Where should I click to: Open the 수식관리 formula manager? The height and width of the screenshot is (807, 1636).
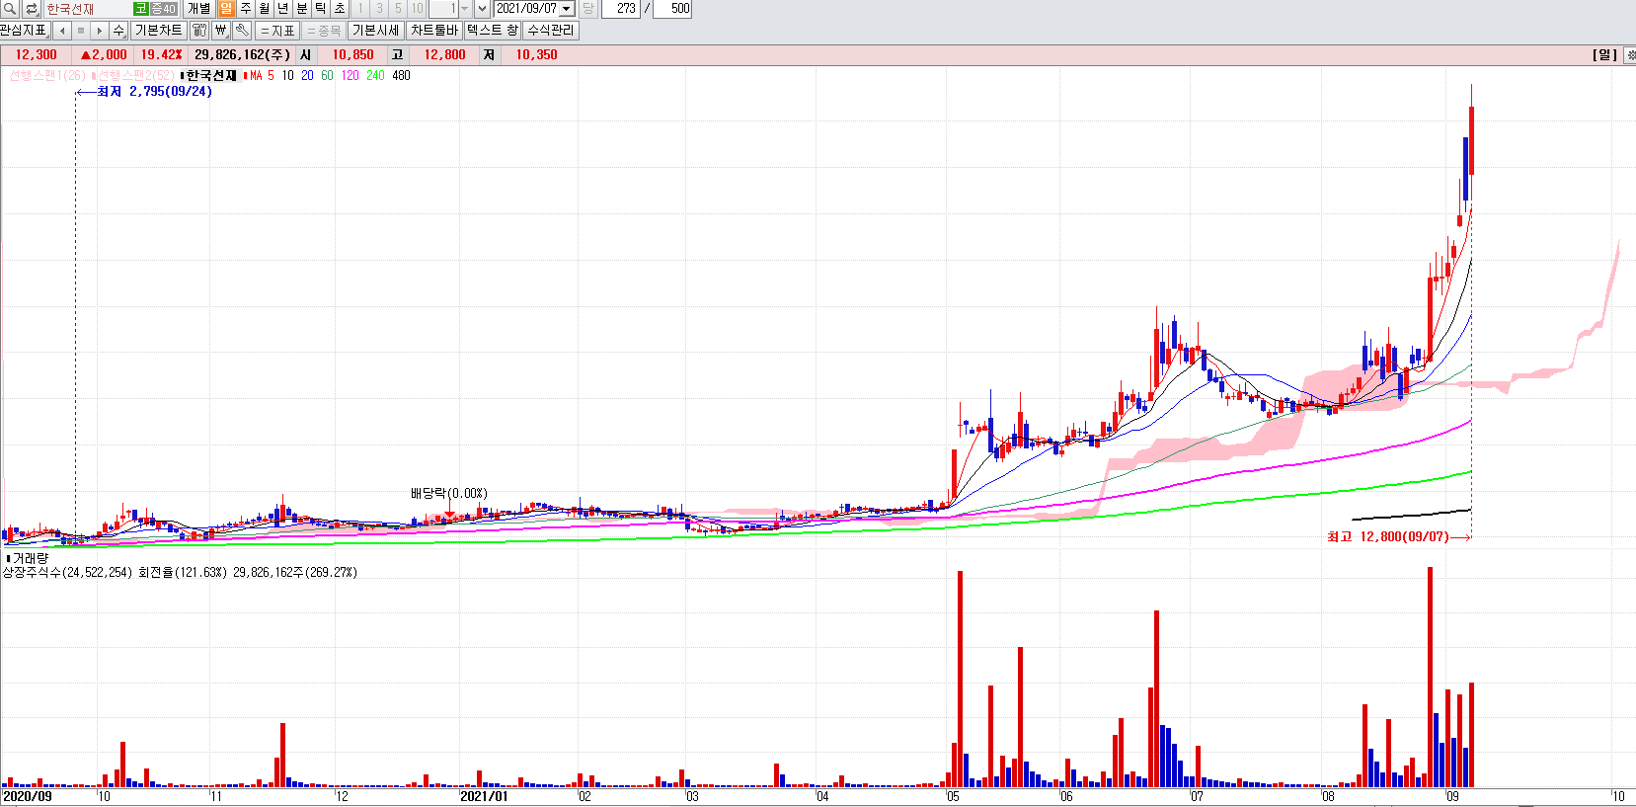tap(551, 31)
